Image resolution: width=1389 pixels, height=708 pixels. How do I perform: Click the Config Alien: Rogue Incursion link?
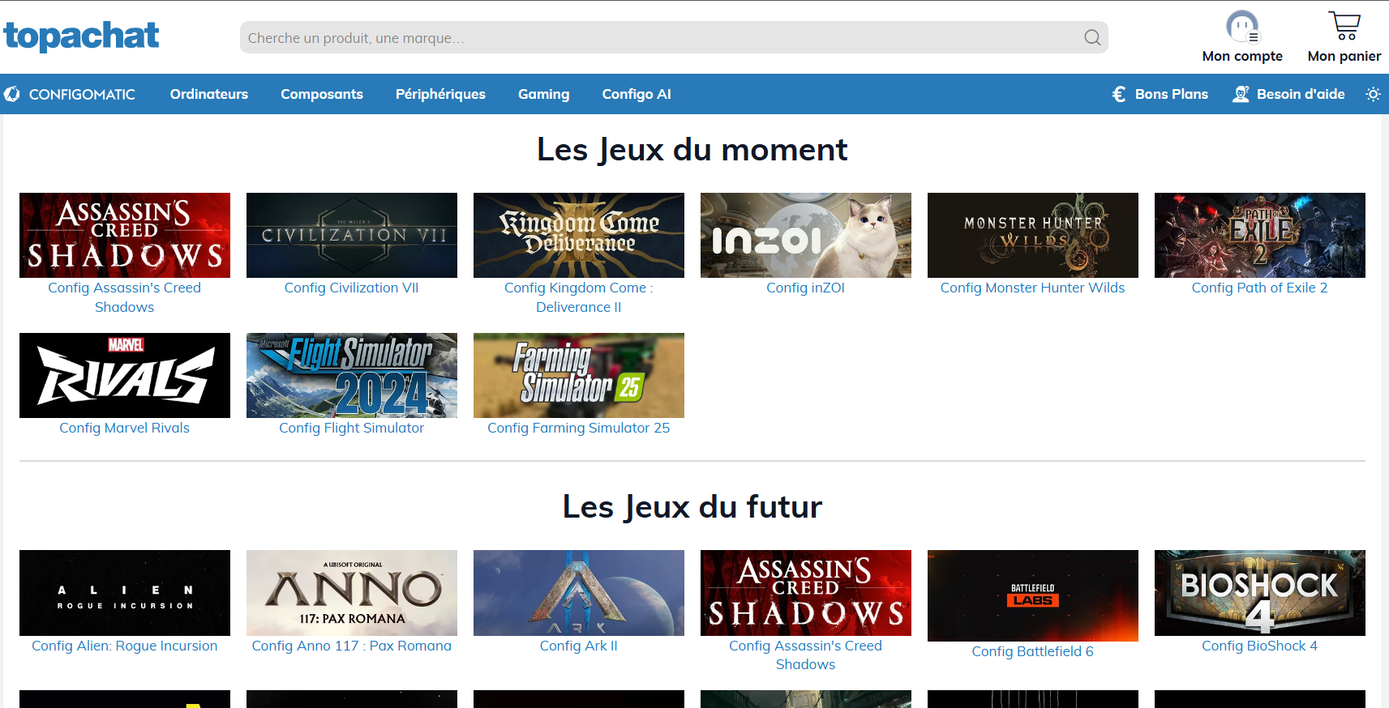tap(125, 646)
